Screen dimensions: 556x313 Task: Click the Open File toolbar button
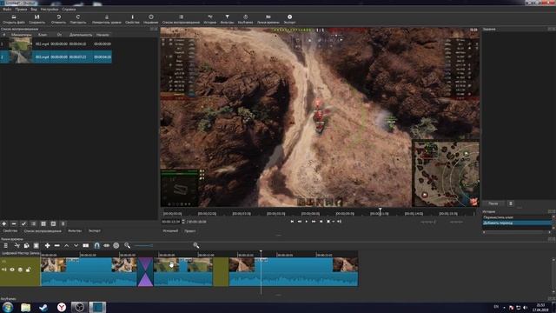[14, 19]
